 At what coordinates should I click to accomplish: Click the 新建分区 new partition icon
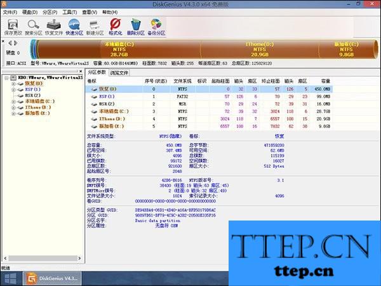pos(95,27)
